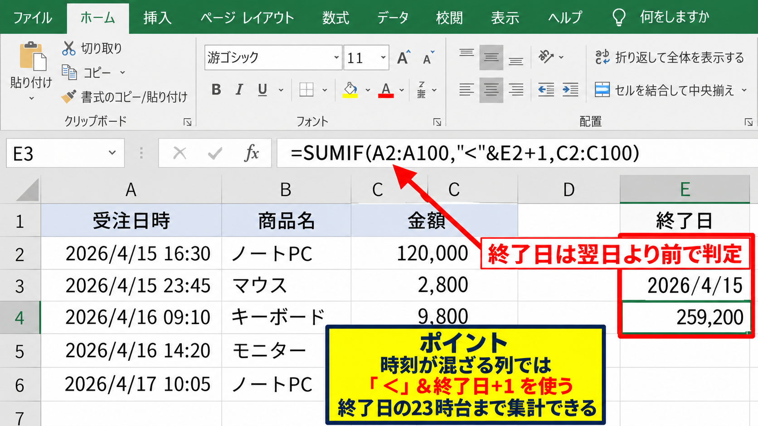Select row 4 header
The width and height of the screenshot is (758, 426).
coord(19,318)
